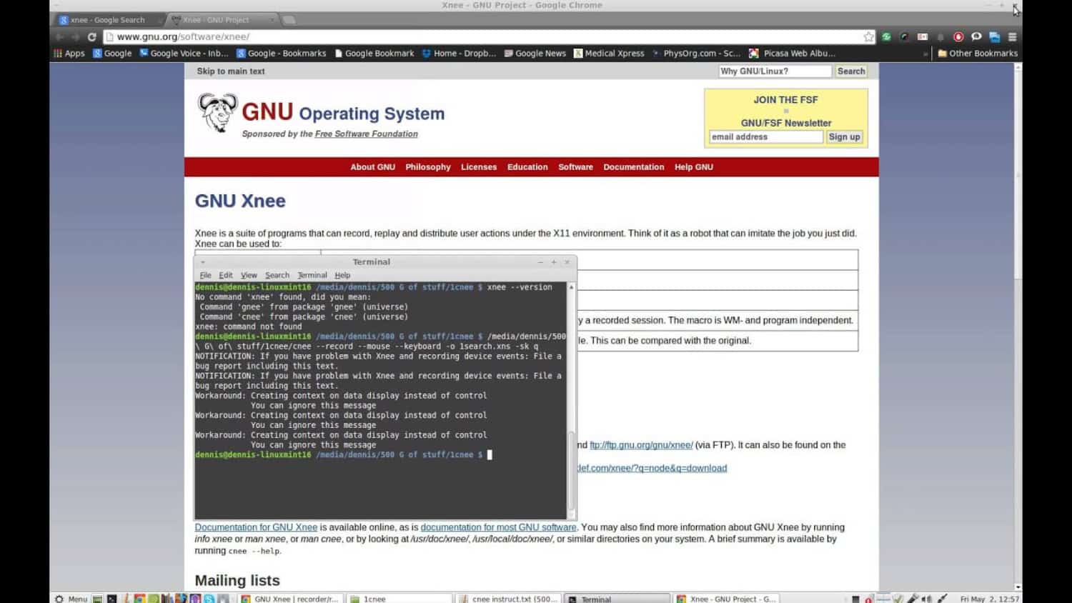Switch to GNU Xnee | recorder taskbar window
The height and width of the screenshot is (603, 1072).
pyautogui.click(x=289, y=599)
